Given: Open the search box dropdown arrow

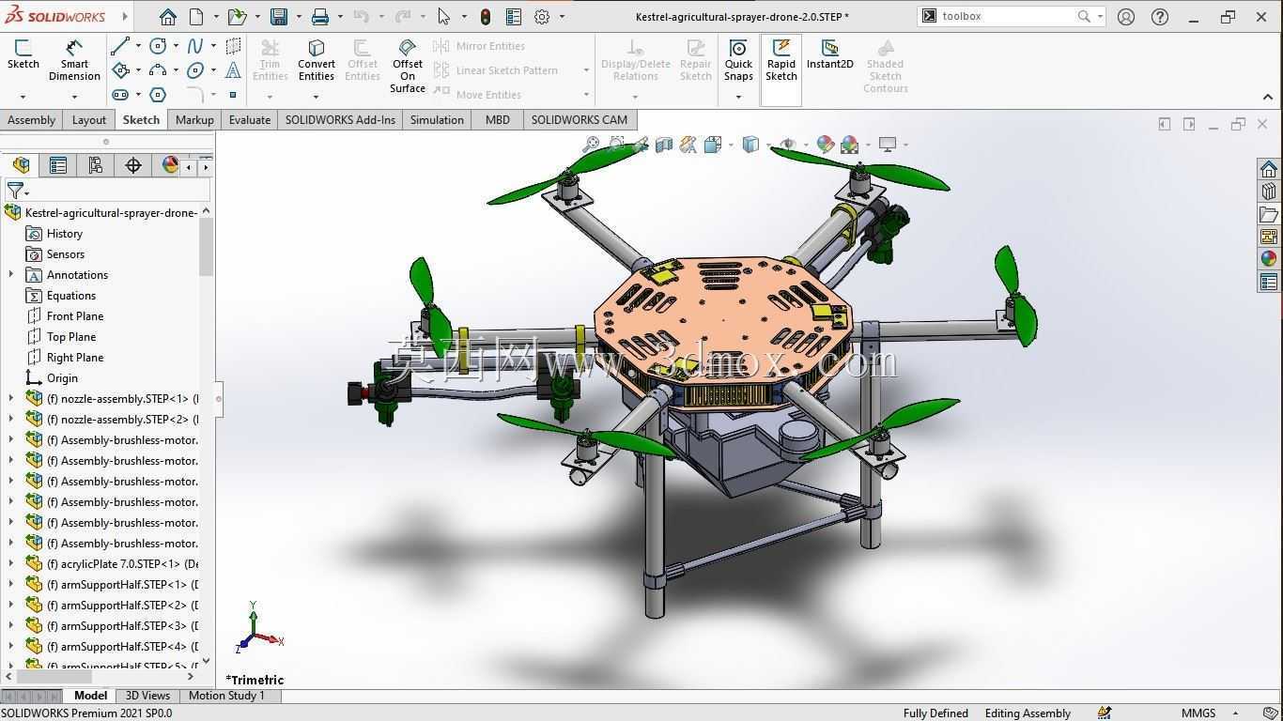Looking at the screenshot, I should [x=1100, y=17].
